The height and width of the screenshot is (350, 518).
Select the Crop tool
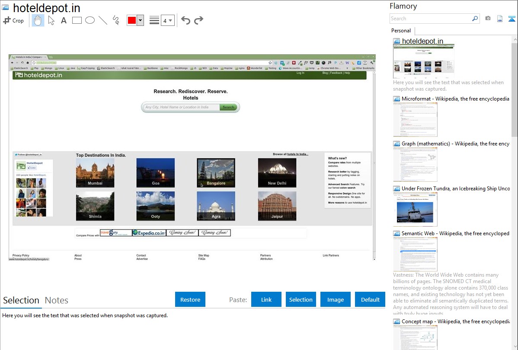click(13, 20)
